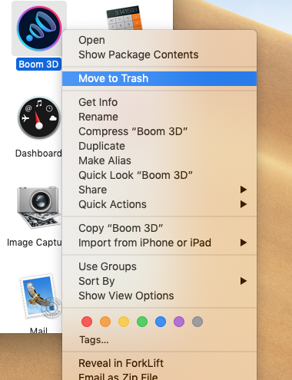Select Compress "Boom 3D"

tap(159, 131)
